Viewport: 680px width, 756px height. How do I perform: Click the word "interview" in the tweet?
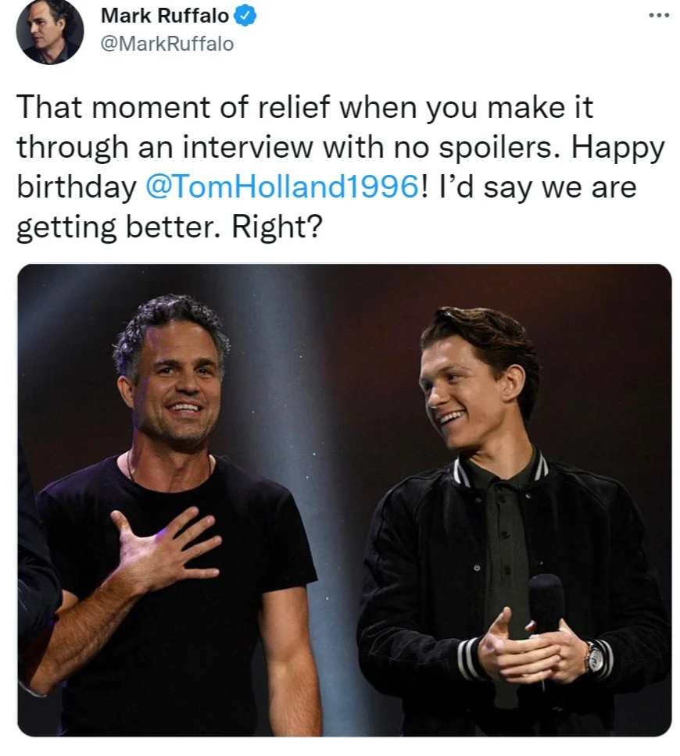click(255, 148)
